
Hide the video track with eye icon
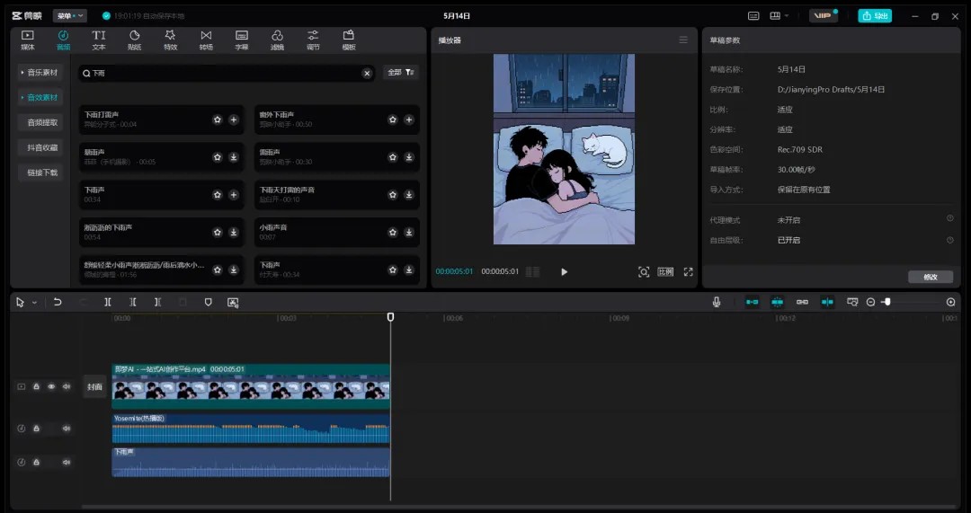pyautogui.click(x=51, y=386)
